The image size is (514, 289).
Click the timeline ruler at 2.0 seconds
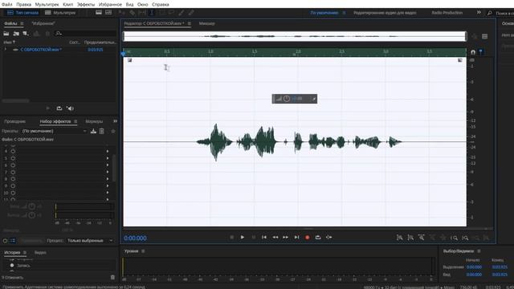[x=298, y=52]
